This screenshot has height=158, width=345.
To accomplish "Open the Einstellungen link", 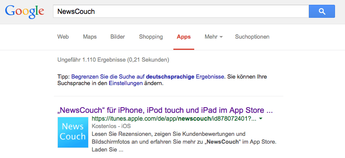I will click(x=126, y=84).
